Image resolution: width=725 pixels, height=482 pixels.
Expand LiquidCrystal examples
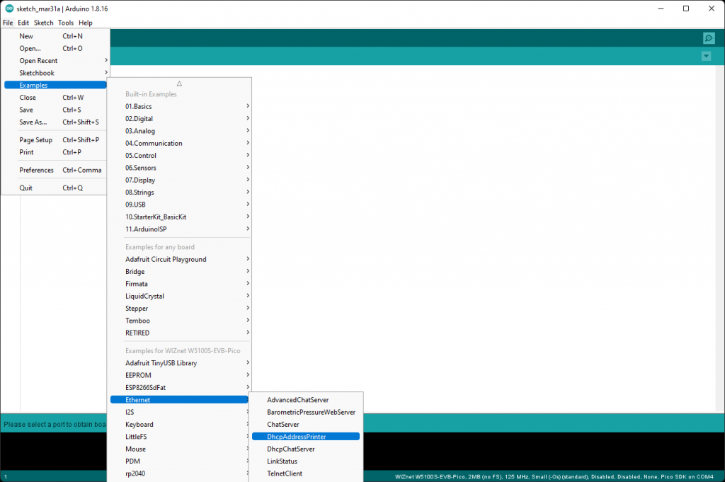point(181,297)
